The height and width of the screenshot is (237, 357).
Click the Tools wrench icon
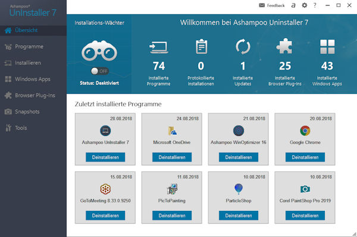[8, 128]
